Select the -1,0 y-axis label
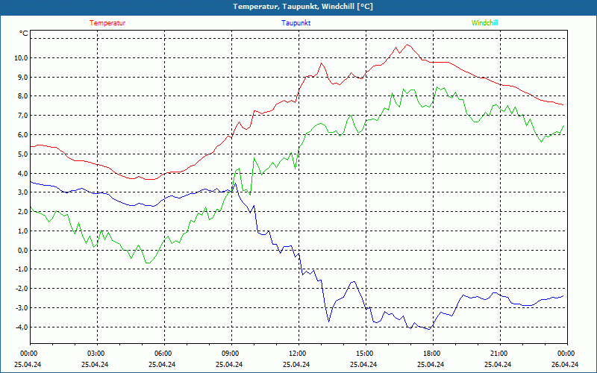Screen dimensions: 597x373 [22, 269]
